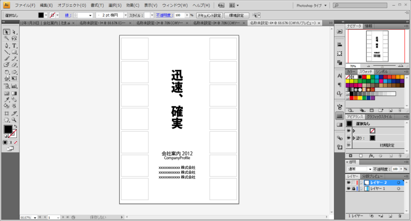Viewport: 411px width, 221px height.
Task: Select the Direct Selection tool
Action: pyautogui.click(x=14, y=32)
